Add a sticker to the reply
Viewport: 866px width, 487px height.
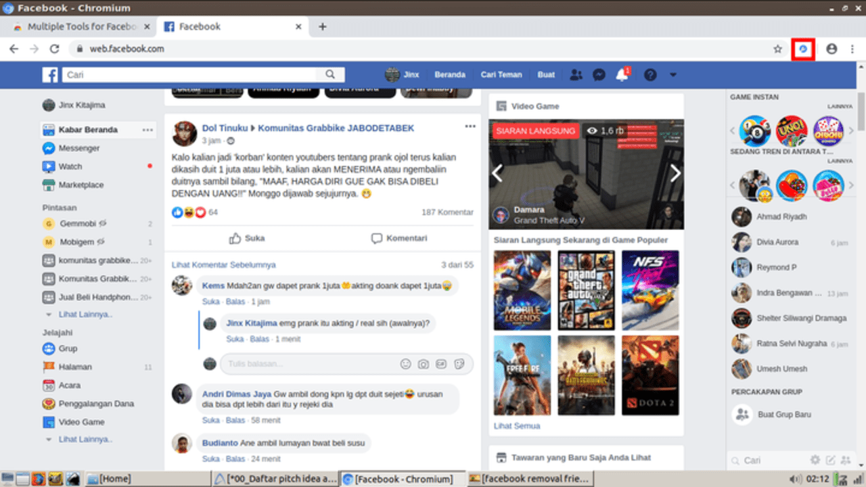(x=459, y=364)
